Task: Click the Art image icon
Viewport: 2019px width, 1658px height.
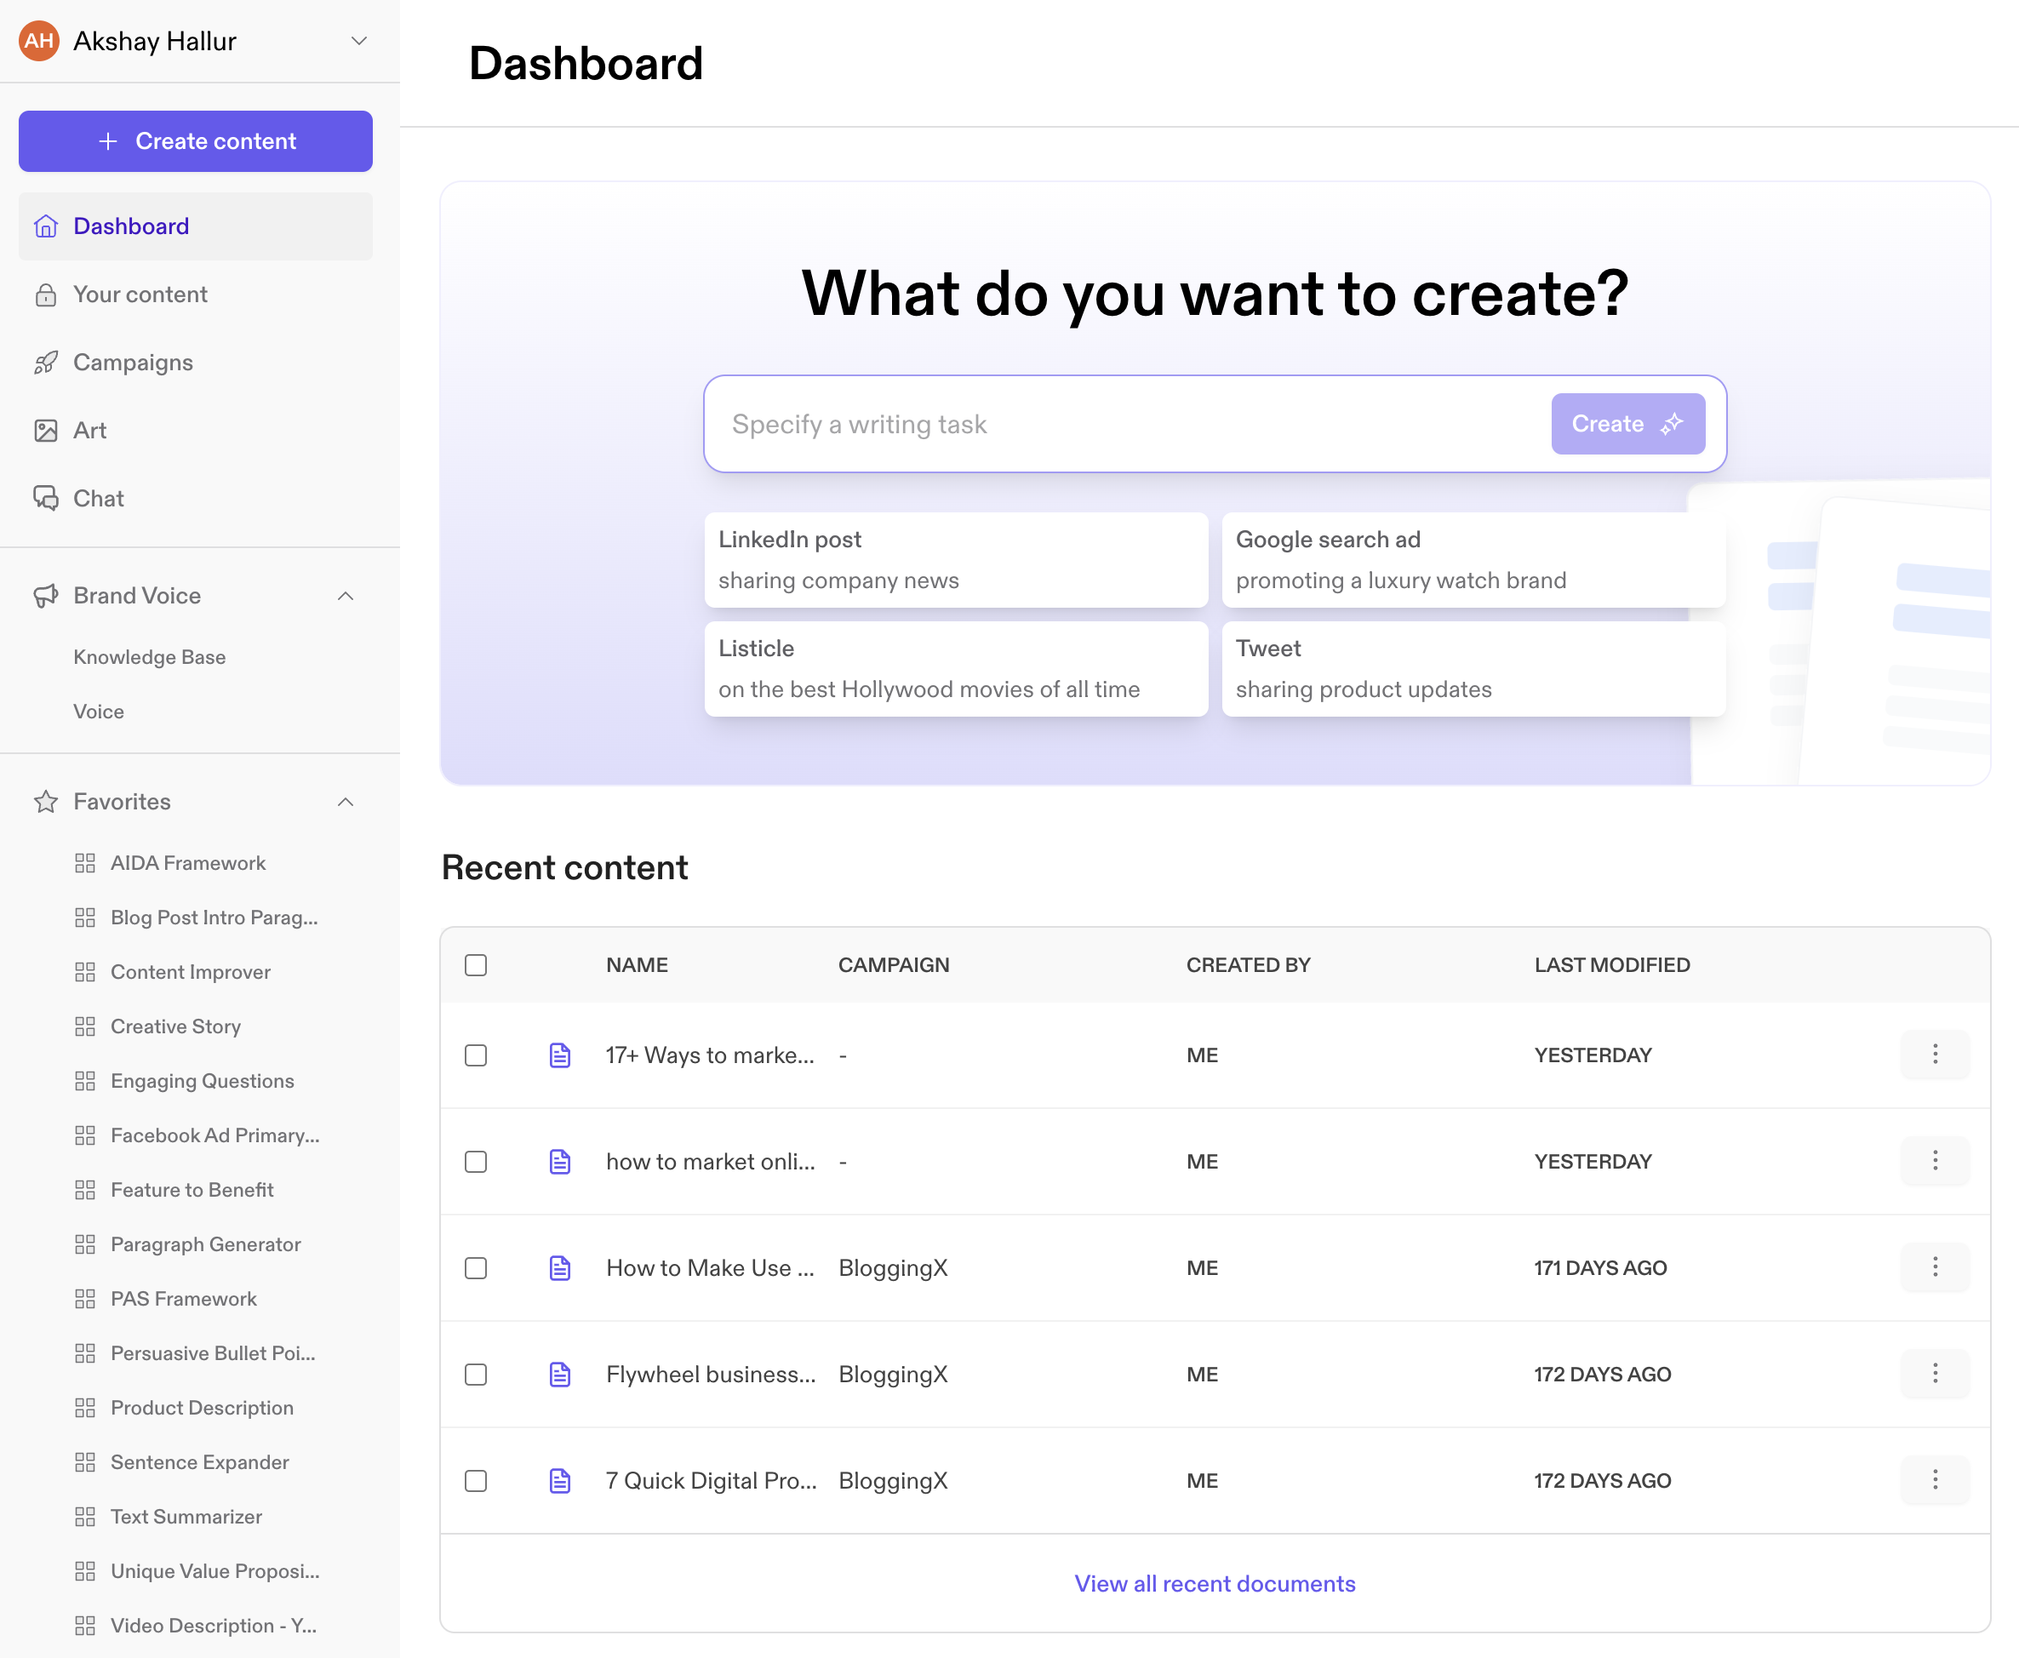Action: 45,431
